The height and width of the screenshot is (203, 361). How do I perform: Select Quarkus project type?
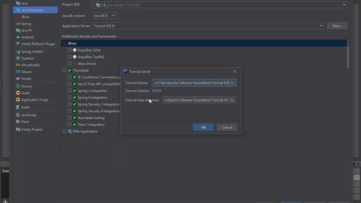[27, 58]
